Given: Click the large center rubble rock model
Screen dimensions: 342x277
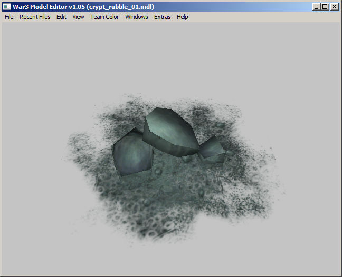Looking at the screenshot, I should click(x=170, y=133).
